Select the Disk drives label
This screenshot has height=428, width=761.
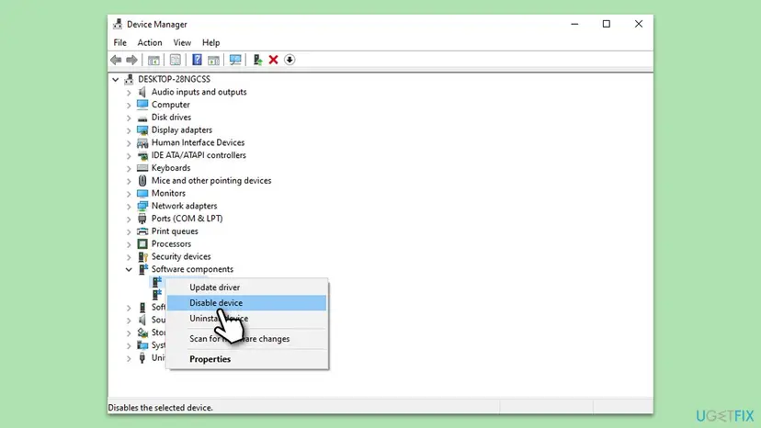(171, 117)
